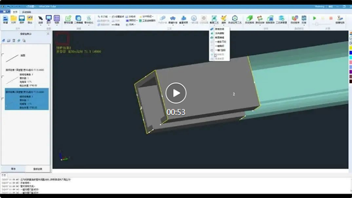Image resolution: width=352 pixels, height=198 pixels.
Task: Choose the first entry in the open dropdown menu
Action: point(219,29)
